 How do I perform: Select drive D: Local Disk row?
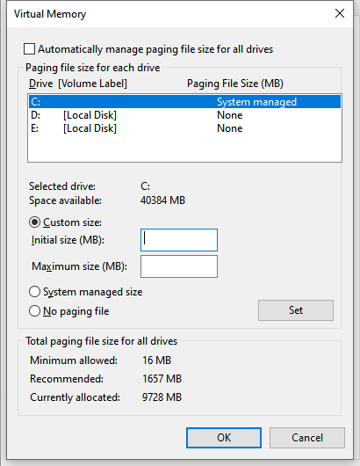click(x=184, y=115)
